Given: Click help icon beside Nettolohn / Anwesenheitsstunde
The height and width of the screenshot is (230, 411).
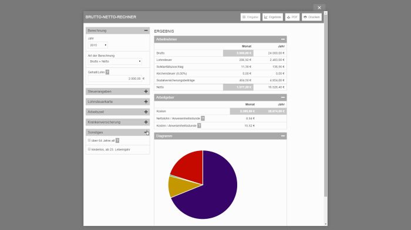Looking at the screenshot, I should pyautogui.click(x=203, y=118).
